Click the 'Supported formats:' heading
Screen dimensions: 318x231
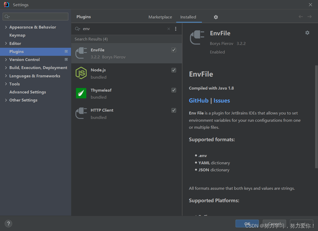tap(212, 139)
